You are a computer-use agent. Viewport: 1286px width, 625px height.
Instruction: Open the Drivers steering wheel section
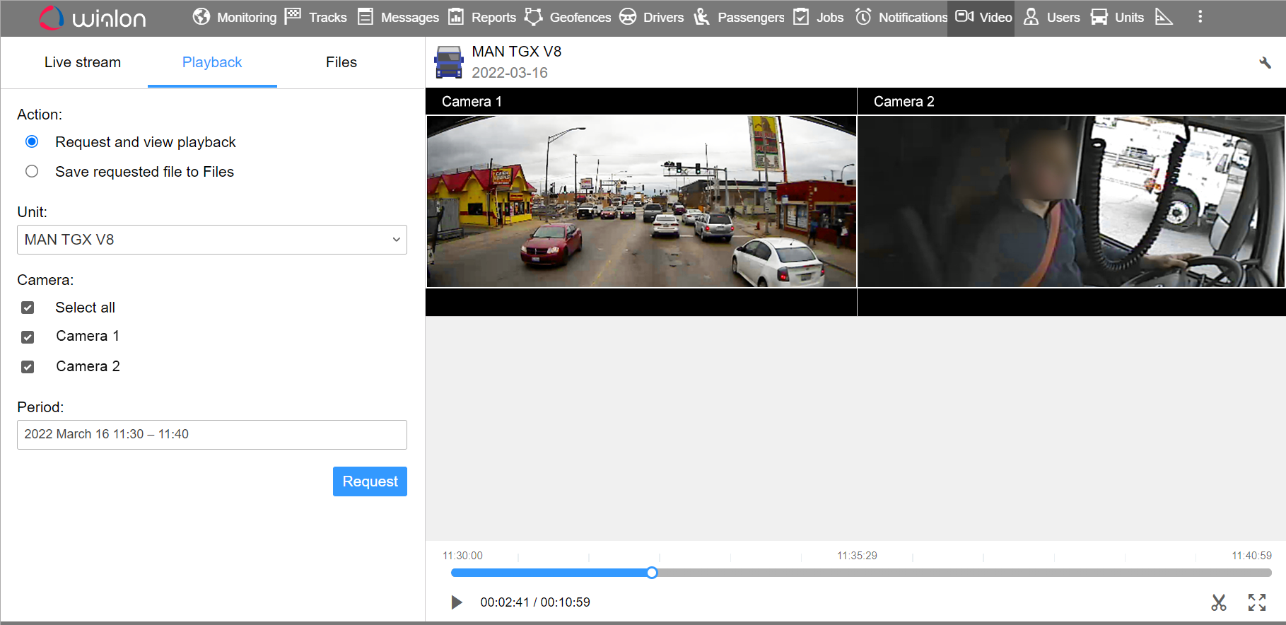pos(628,17)
